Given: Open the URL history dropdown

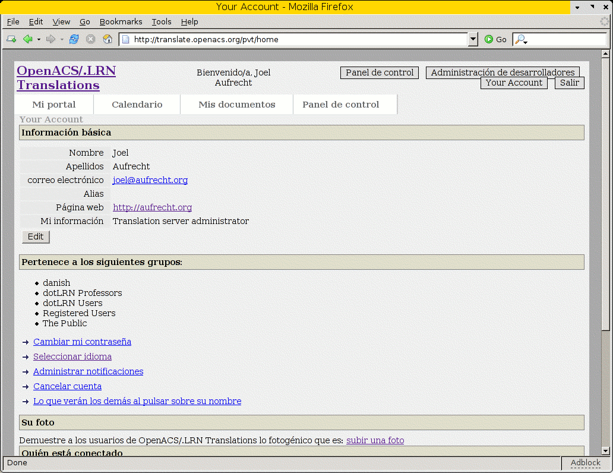Looking at the screenshot, I should [473, 39].
